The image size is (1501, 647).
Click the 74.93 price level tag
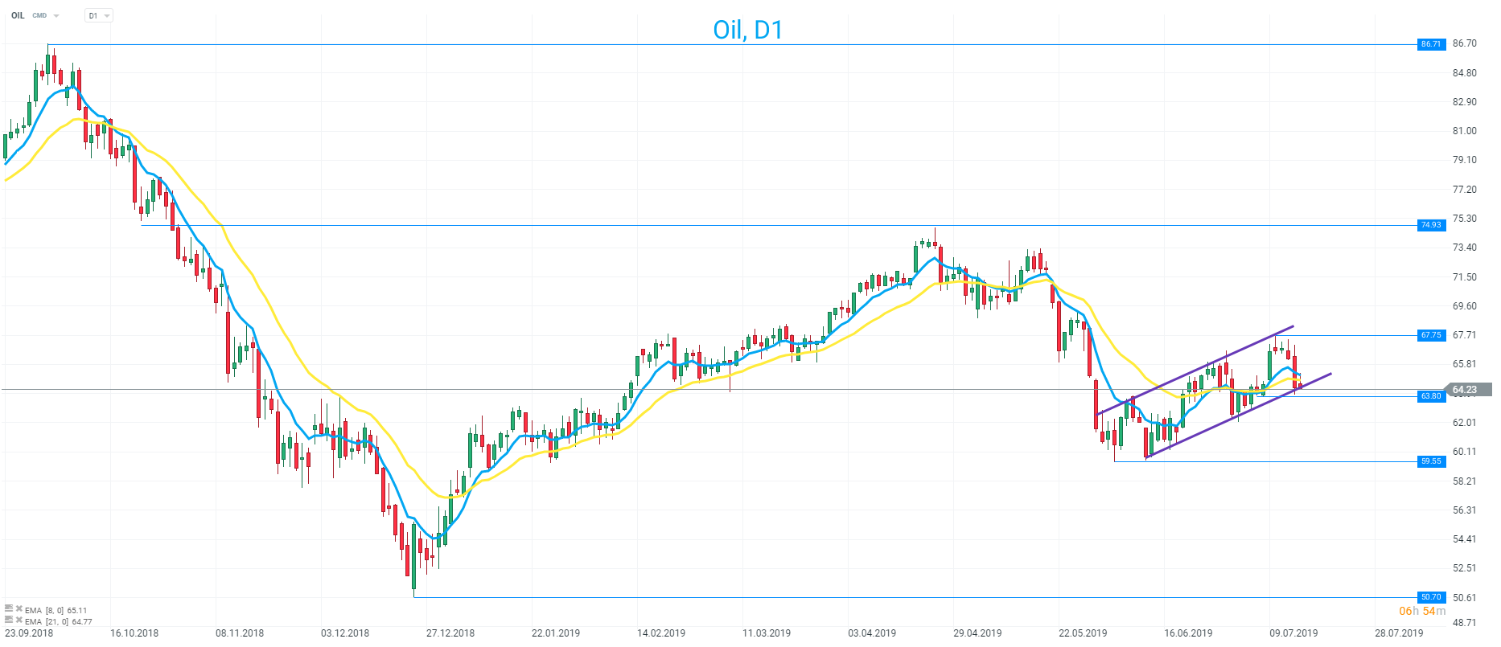(x=1430, y=225)
